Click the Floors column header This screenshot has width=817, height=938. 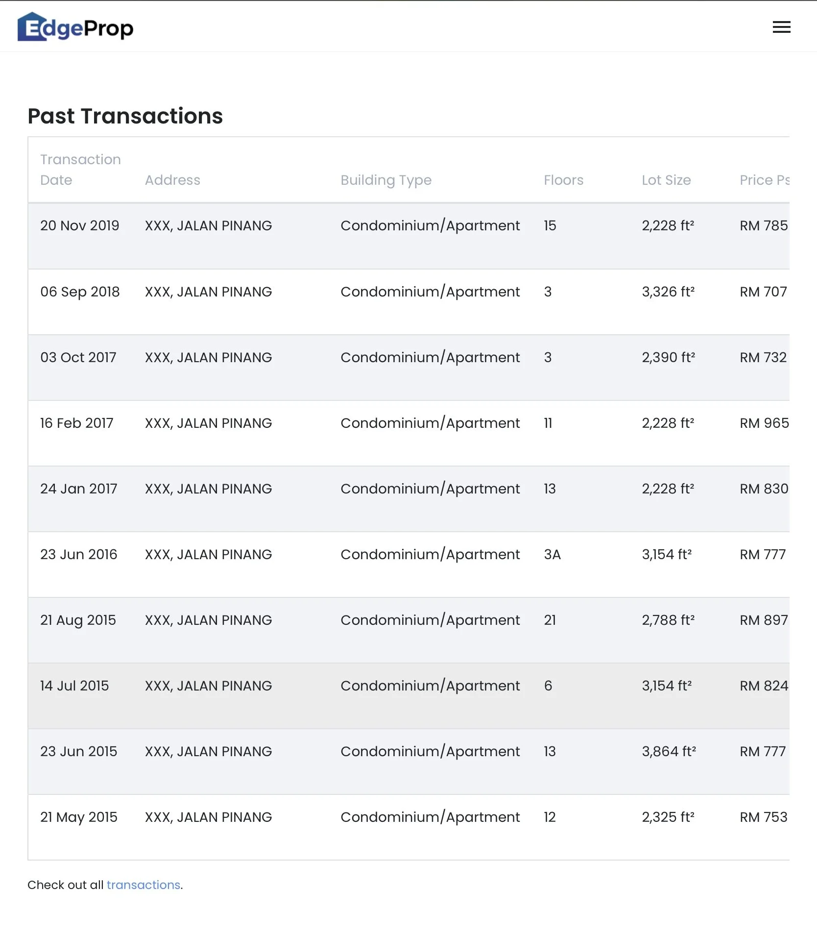pyautogui.click(x=563, y=180)
